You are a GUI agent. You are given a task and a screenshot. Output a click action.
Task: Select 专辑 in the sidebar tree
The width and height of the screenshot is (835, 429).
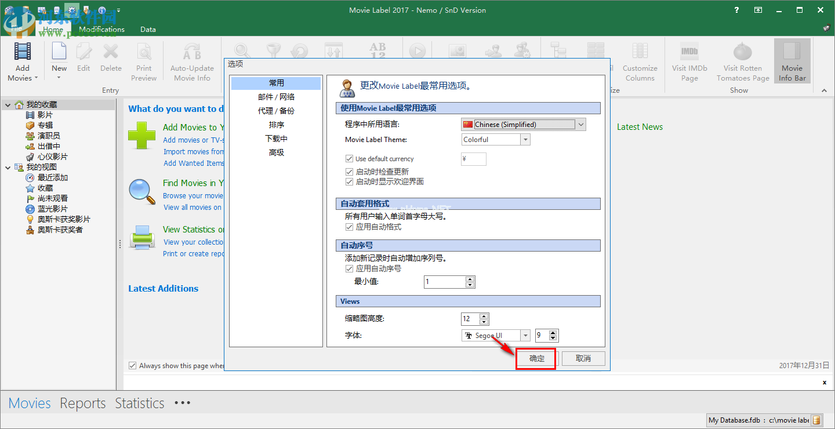tap(45, 126)
